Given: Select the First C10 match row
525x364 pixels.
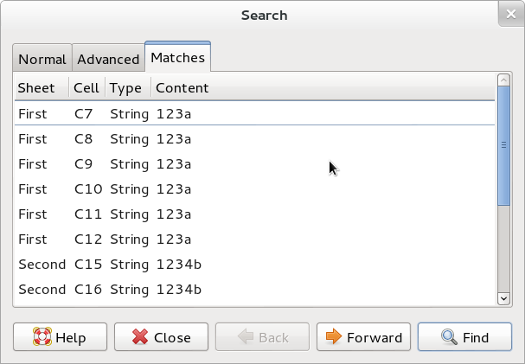Looking at the screenshot, I should (254, 189).
